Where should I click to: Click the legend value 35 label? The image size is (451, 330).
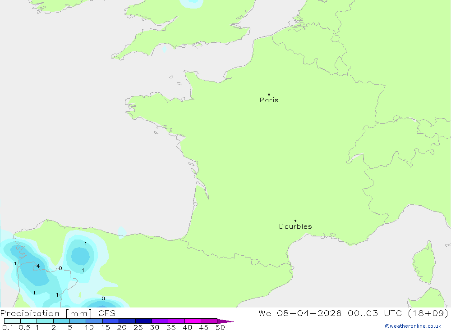point(171,327)
